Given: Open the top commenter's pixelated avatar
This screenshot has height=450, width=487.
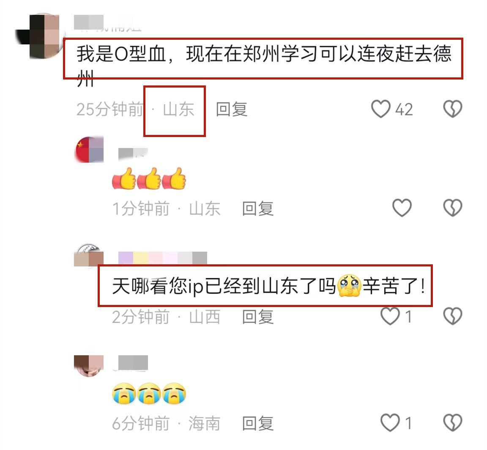Looking at the screenshot, I should [41, 36].
